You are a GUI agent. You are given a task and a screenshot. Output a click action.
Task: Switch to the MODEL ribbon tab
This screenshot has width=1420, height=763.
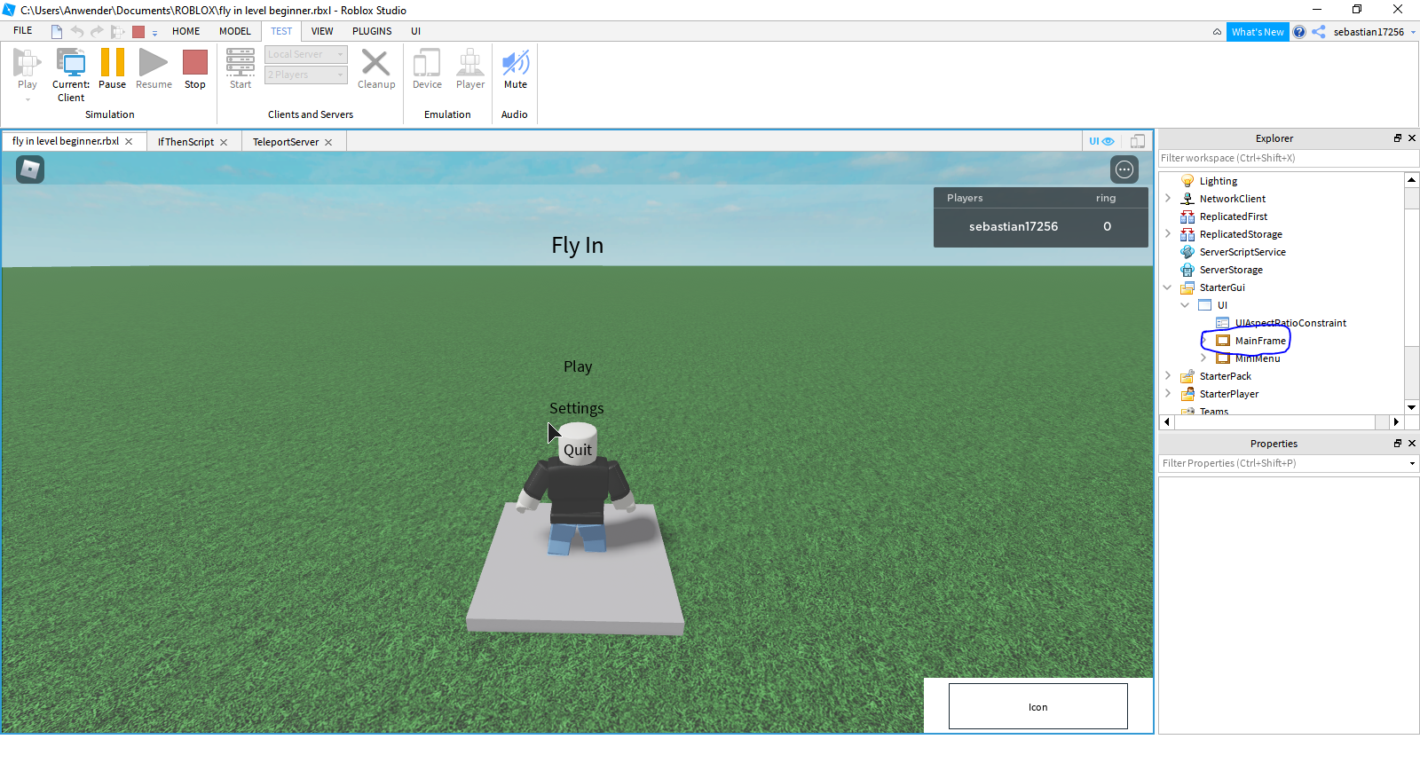[235, 31]
